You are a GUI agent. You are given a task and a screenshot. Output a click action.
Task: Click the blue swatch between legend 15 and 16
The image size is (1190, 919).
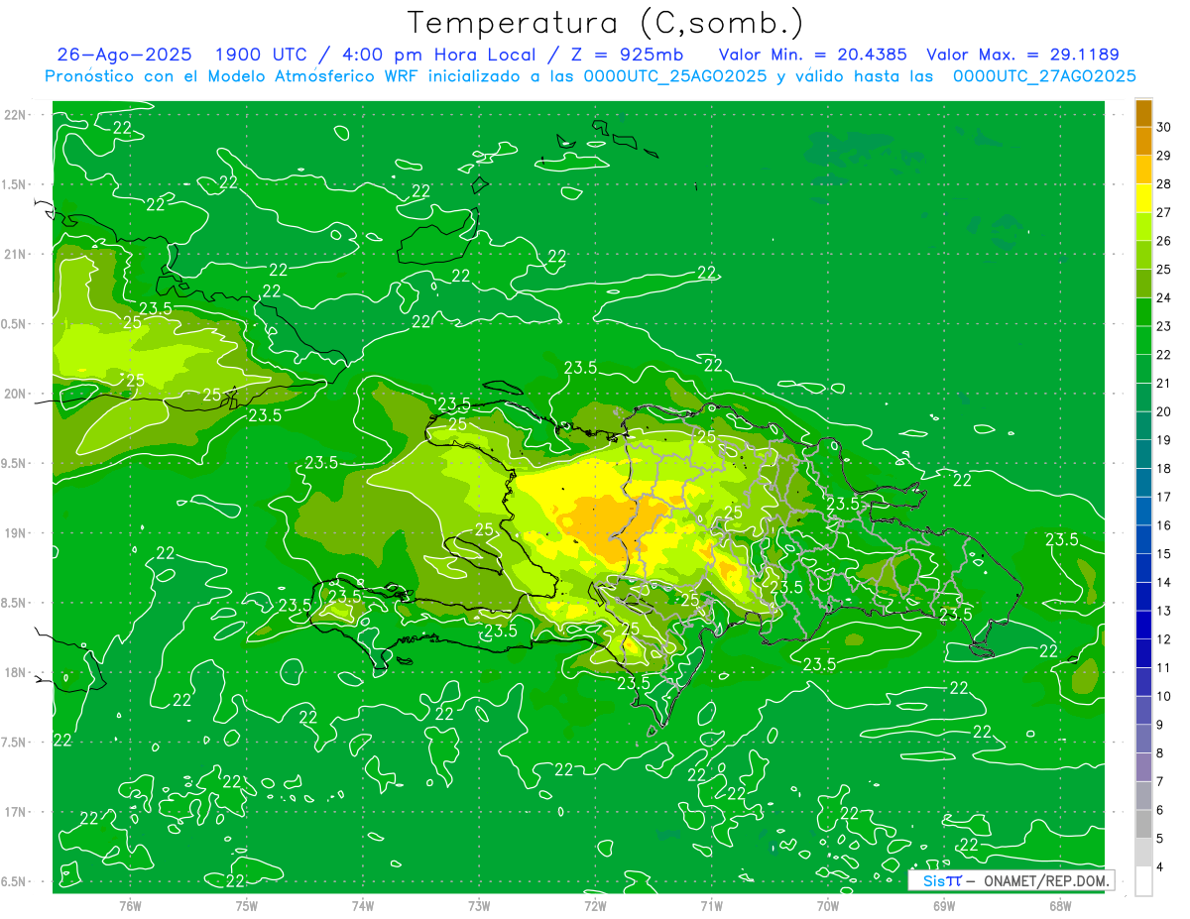pos(1143,539)
